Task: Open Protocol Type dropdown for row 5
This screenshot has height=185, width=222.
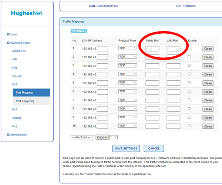Action: [128, 83]
